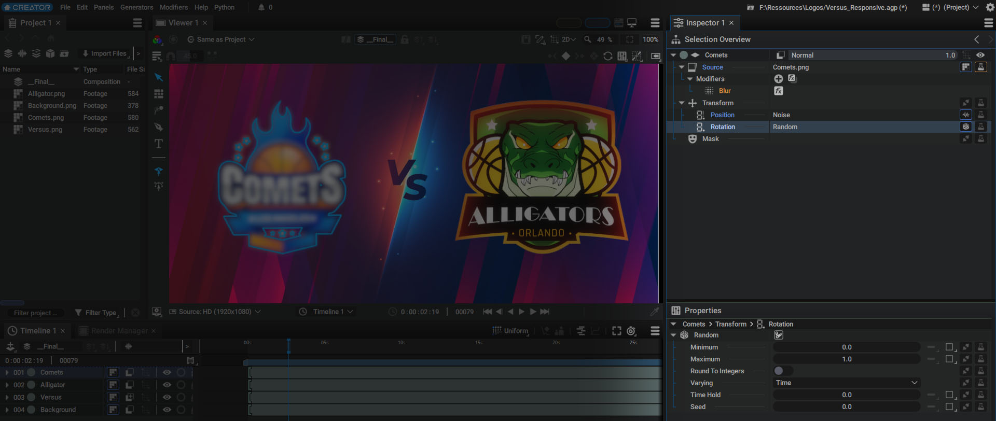
Task: Open the Modifiers menu
Action: (x=174, y=7)
